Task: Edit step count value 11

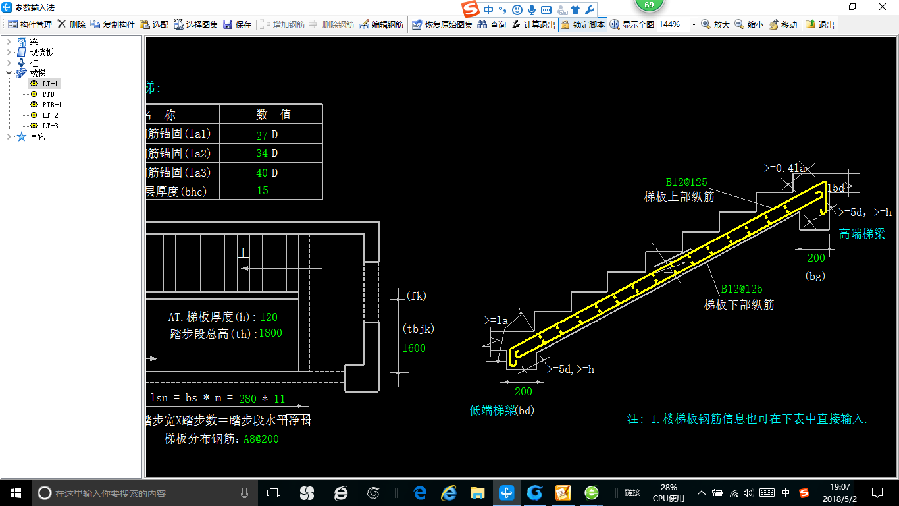Action: tap(279, 399)
